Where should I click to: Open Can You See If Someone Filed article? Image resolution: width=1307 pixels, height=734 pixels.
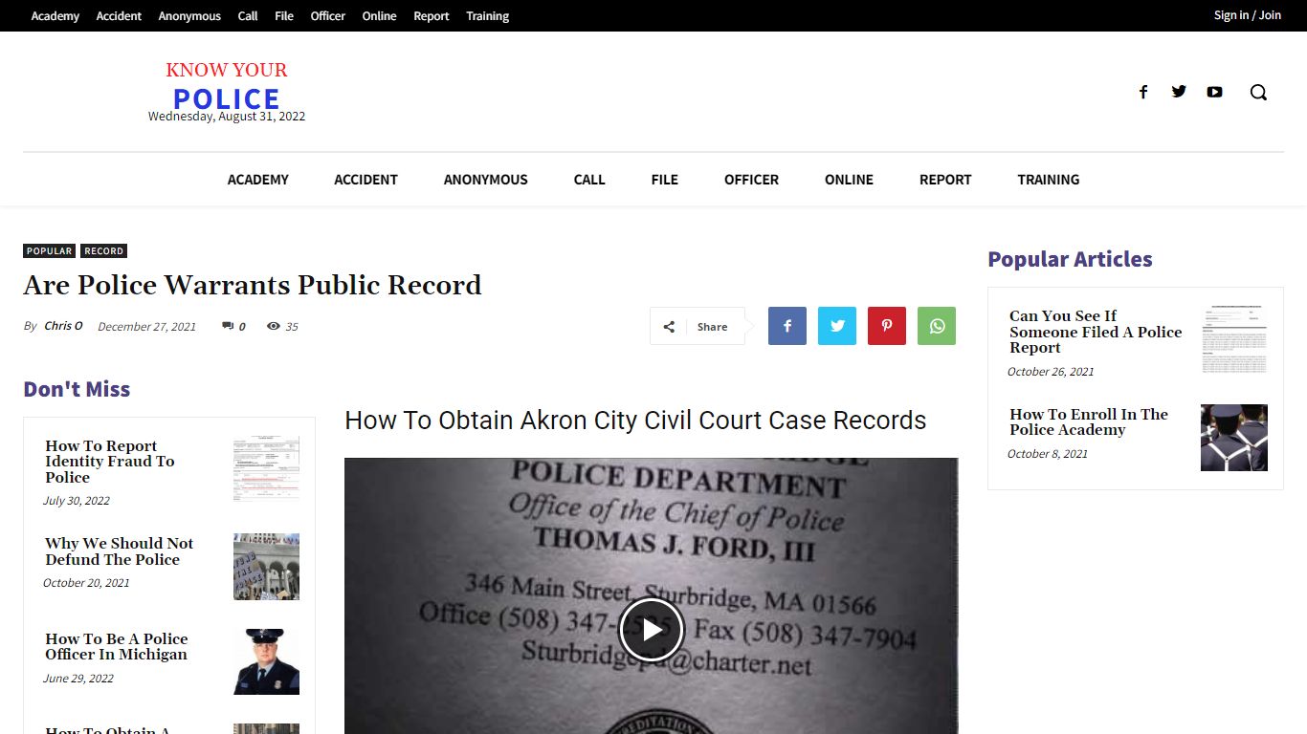pyautogui.click(x=1096, y=332)
